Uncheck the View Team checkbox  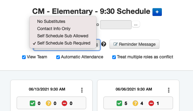pyautogui.click(x=24, y=57)
